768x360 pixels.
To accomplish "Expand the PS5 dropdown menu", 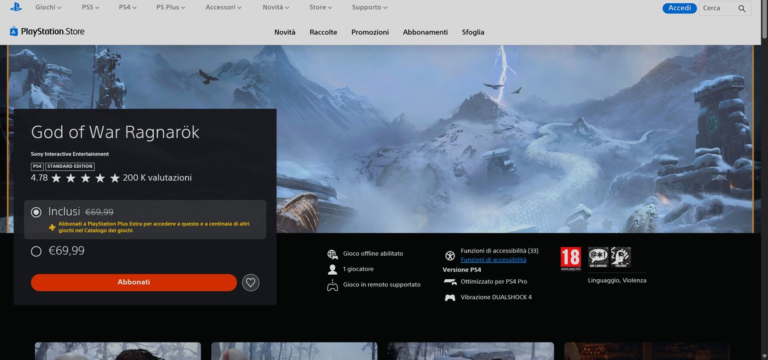I will pos(90,8).
